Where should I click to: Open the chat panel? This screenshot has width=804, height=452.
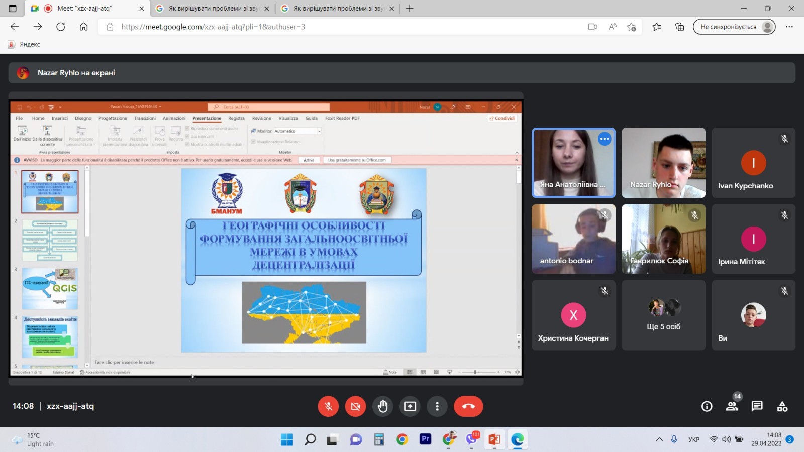pos(757,406)
